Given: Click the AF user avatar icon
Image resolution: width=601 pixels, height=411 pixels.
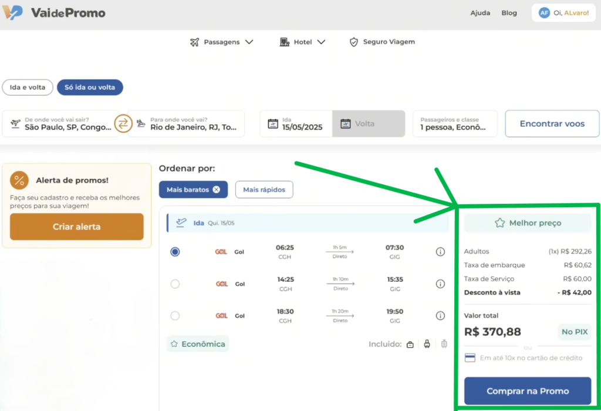Looking at the screenshot, I should point(544,13).
